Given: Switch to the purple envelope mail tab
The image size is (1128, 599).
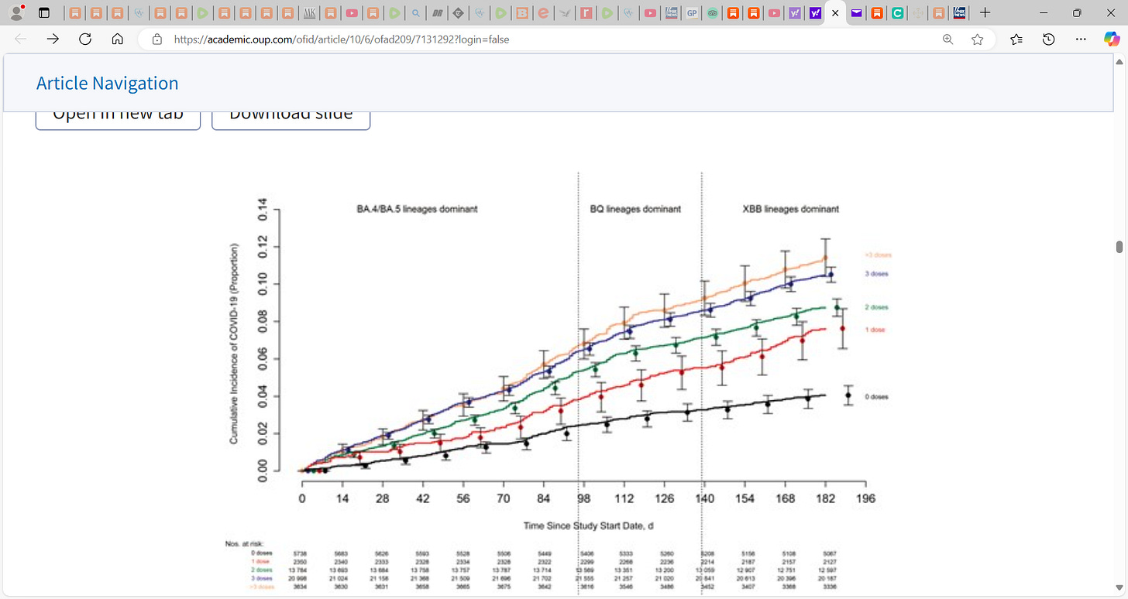Looking at the screenshot, I should tap(856, 13).
